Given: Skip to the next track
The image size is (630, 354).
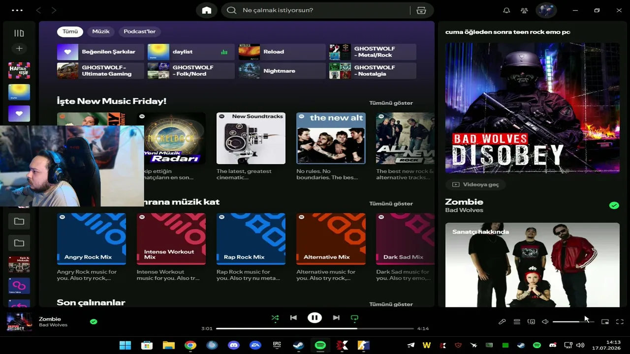Looking at the screenshot, I should click(x=336, y=318).
